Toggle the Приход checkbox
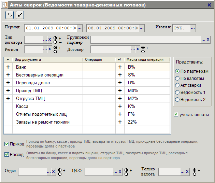The height and width of the screenshot is (183, 215). pos(6,144)
